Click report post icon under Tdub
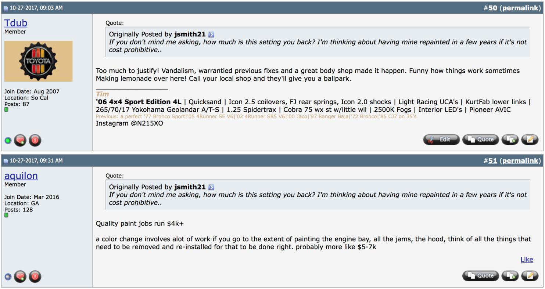The image size is (545, 289). [35, 140]
